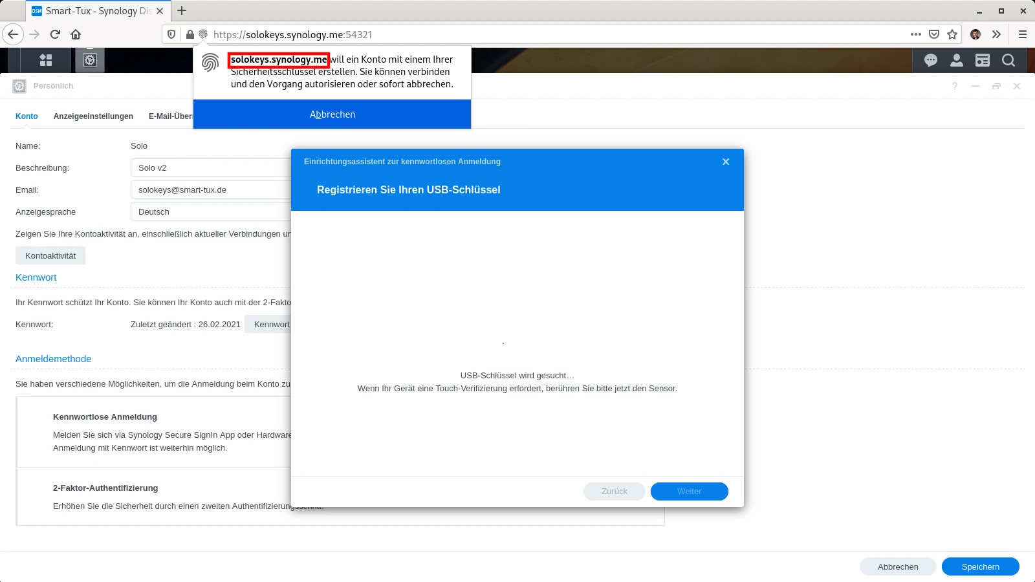Open the DSM main menu grid

pos(46,60)
